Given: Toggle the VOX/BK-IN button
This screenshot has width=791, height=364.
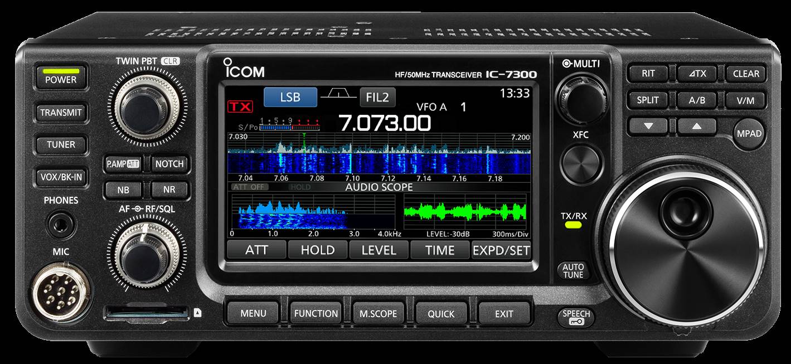Looking at the screenshot, I should tap(61, 177).
